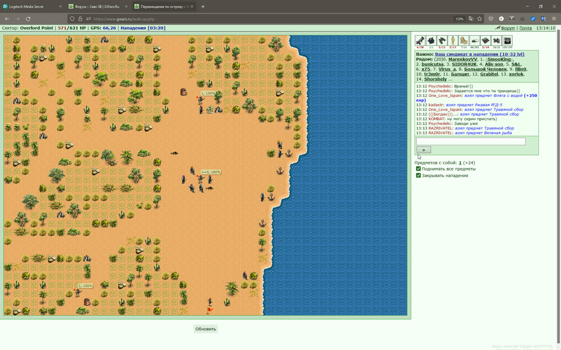Click chat nickname 'kadastr'
The image size is (561, 350).
click(436, 105)
